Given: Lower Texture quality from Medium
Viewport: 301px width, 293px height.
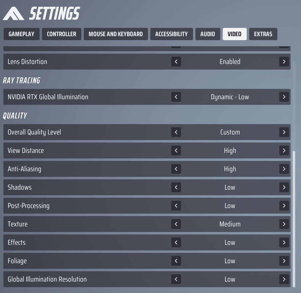Looking at the screenshot, I should tap(176, 224).
